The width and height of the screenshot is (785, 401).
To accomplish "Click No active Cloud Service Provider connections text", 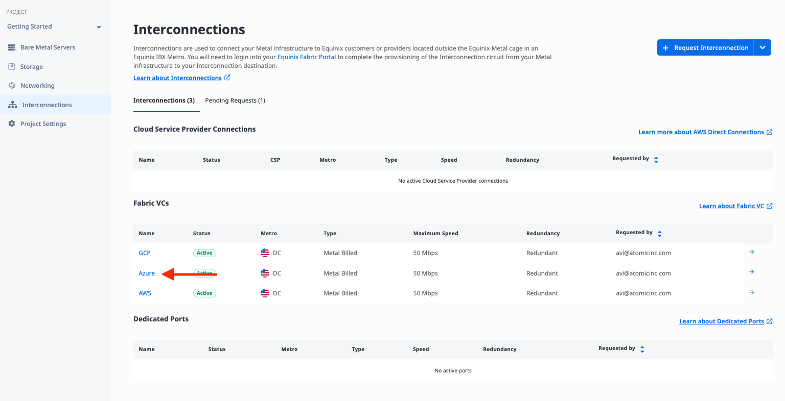I will 453,181.
